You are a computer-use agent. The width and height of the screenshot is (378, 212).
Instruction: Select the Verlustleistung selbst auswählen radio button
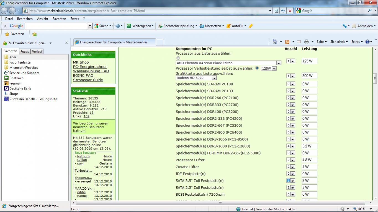click(258, 68)
